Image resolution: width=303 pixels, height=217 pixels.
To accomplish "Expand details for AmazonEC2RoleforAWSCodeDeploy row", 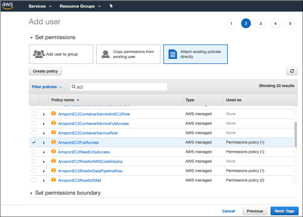I will [x=44, y=162].
